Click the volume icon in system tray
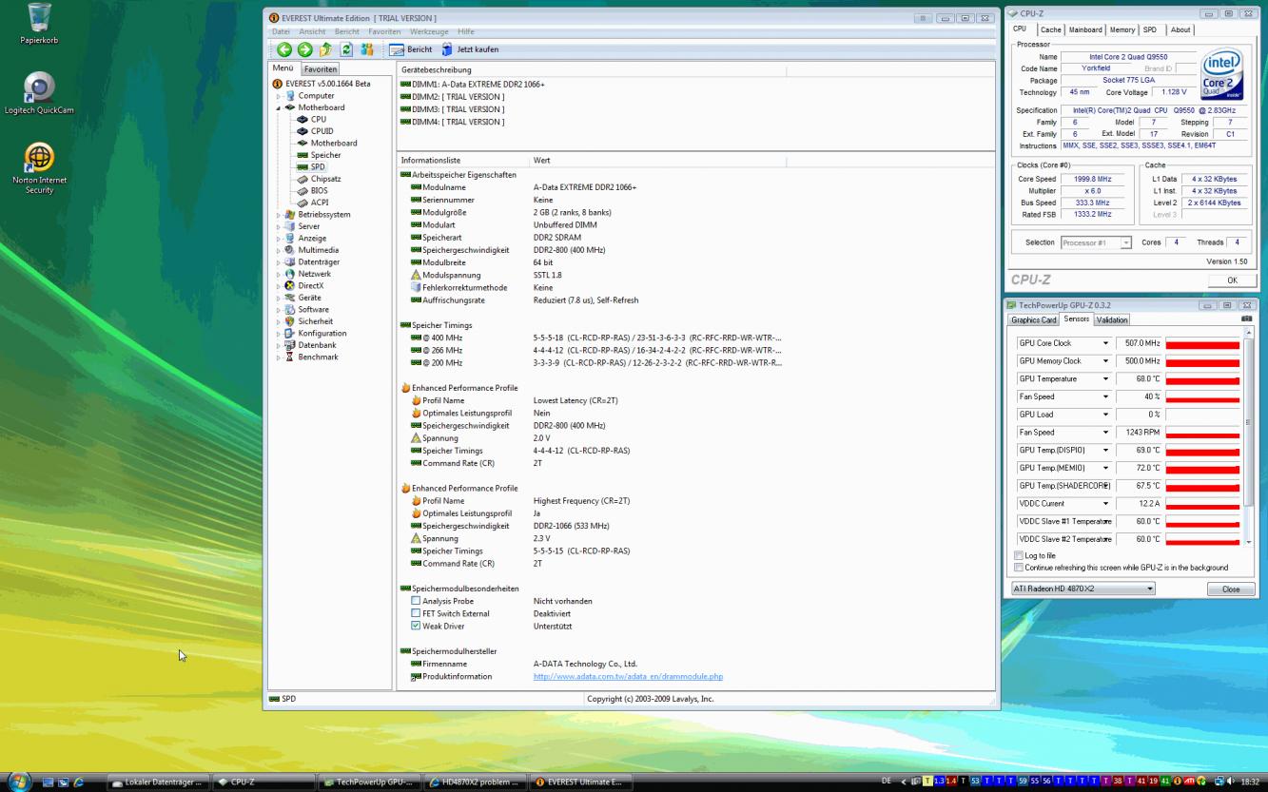The width and height of the screenshot is (1268, 792). tap(1232, 782)
